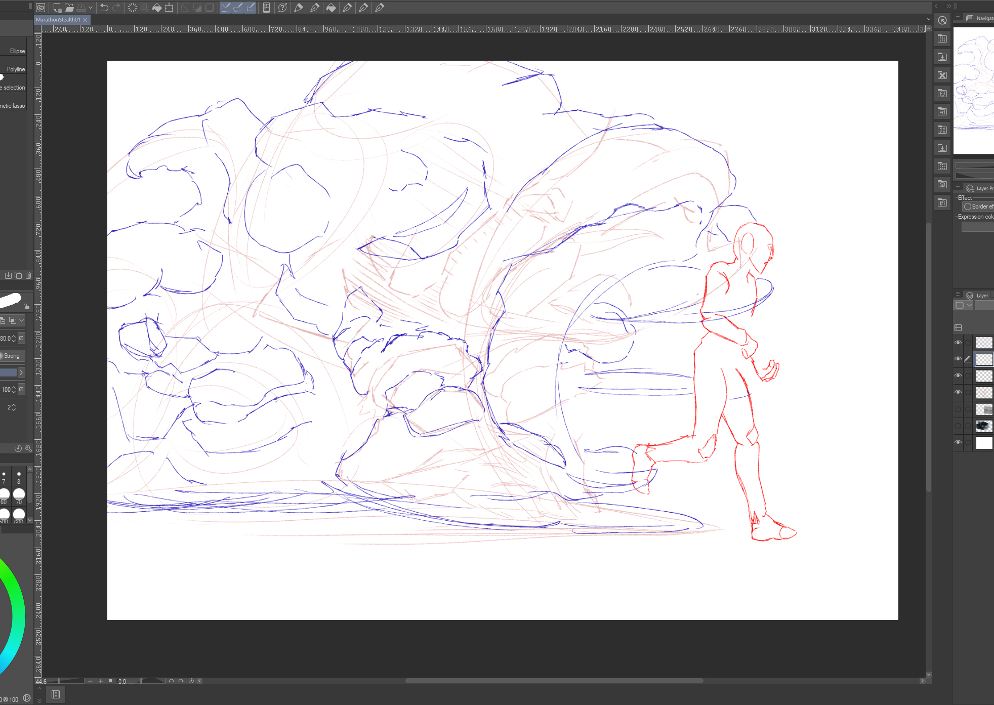The height and width of the screenshot is (705, 994).
Task: Click the smartphone connection icon
Action: 266,8
